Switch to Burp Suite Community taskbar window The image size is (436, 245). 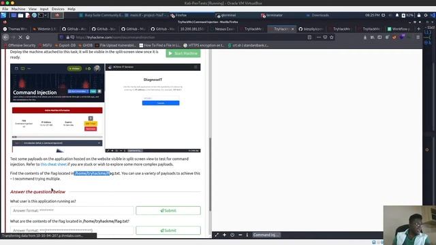pos(102,15)
